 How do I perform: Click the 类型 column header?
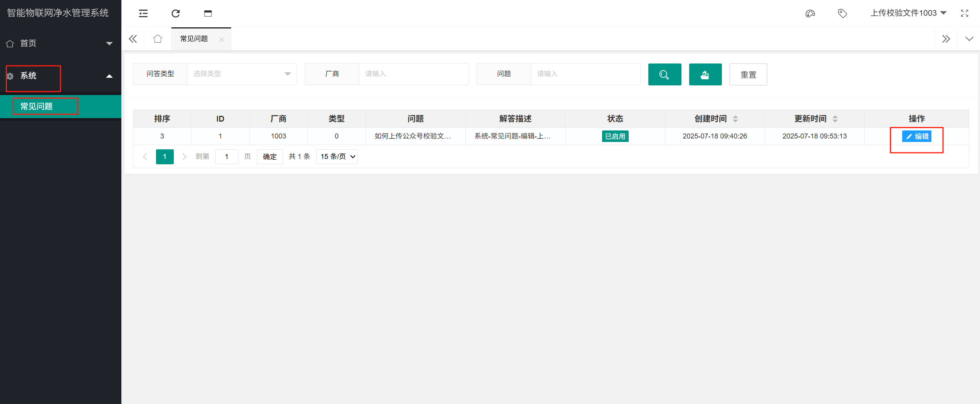[x=336, y=119]
